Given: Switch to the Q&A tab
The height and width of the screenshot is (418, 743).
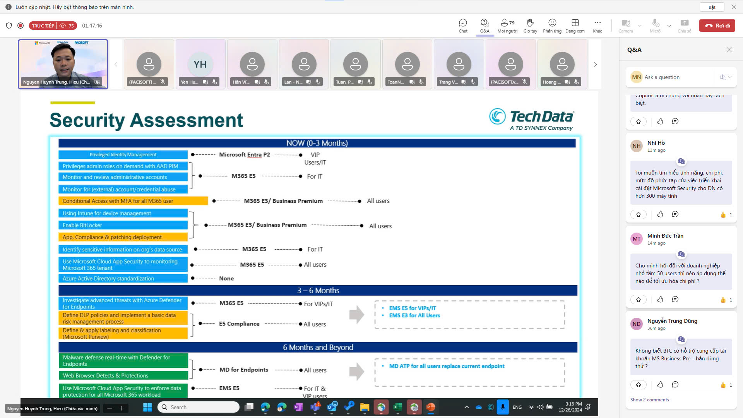Looking at the screenshot, I should [484, 26].
